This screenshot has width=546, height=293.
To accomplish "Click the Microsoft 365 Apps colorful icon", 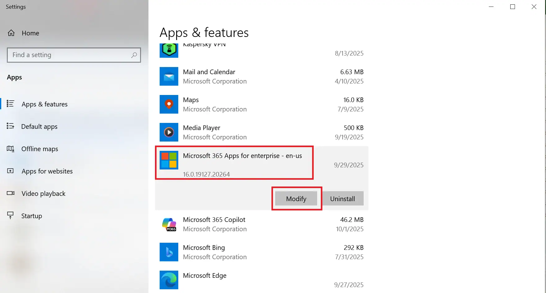I will (169, 160).
